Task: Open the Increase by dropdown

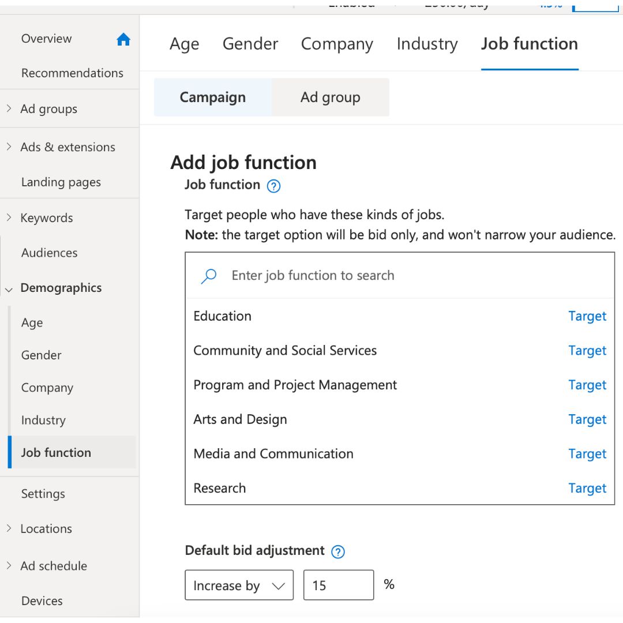Action: 239,586
